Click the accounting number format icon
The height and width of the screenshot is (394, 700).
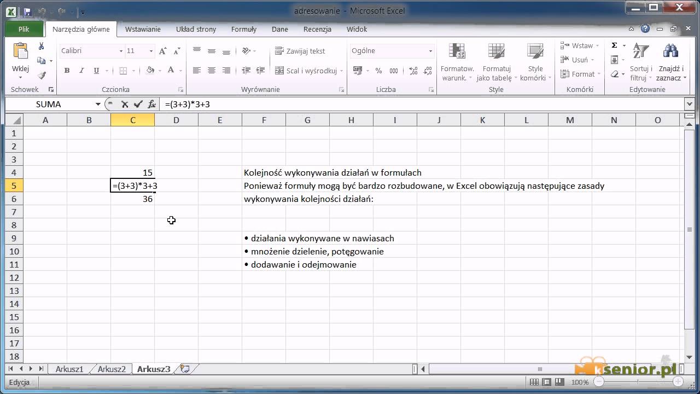tap(358, 71)
